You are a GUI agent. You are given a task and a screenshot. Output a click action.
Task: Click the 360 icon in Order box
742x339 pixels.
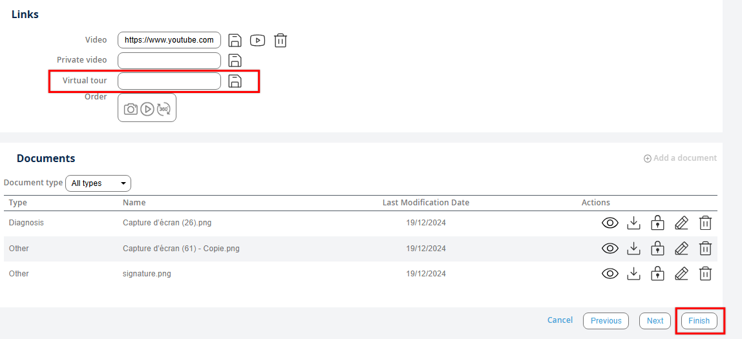click(x=164, y=109)
